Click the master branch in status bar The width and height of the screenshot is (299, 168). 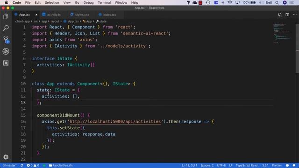10,165
